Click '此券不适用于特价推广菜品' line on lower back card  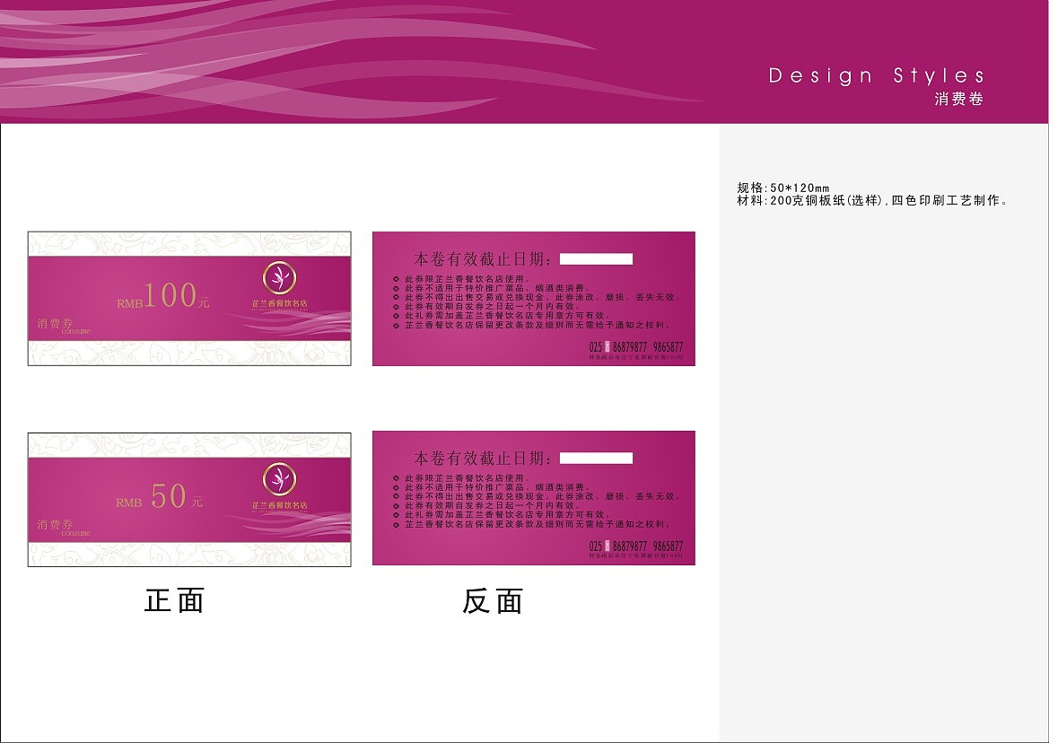click(498, 487)
